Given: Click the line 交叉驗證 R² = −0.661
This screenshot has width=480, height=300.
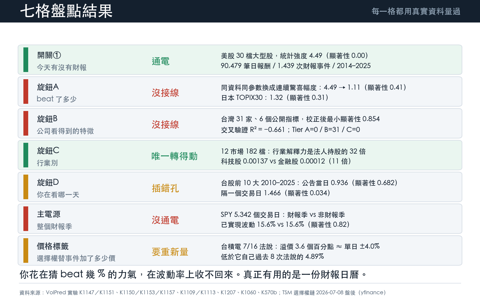Looking at the screenshot, I should click(290, 129).
